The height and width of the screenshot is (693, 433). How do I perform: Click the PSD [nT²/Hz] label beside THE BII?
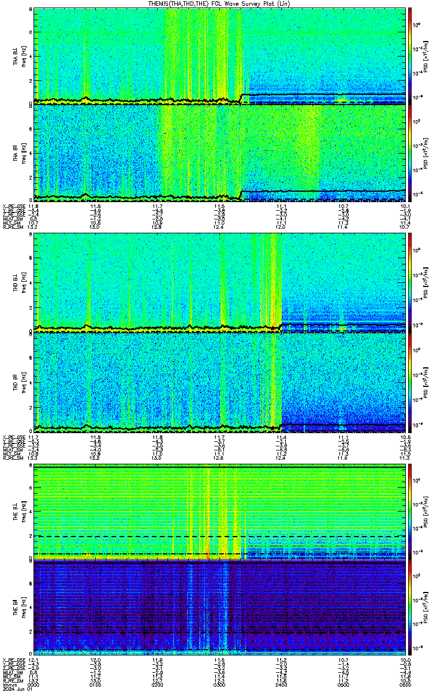coord(425,607)
